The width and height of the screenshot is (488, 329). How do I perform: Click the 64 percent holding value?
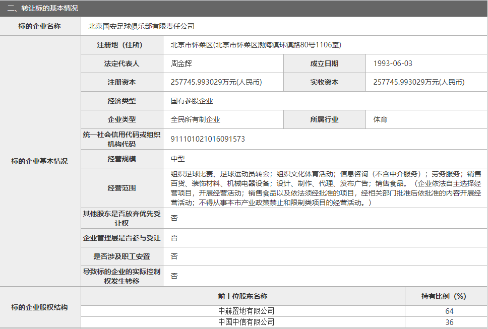point(449,311)
